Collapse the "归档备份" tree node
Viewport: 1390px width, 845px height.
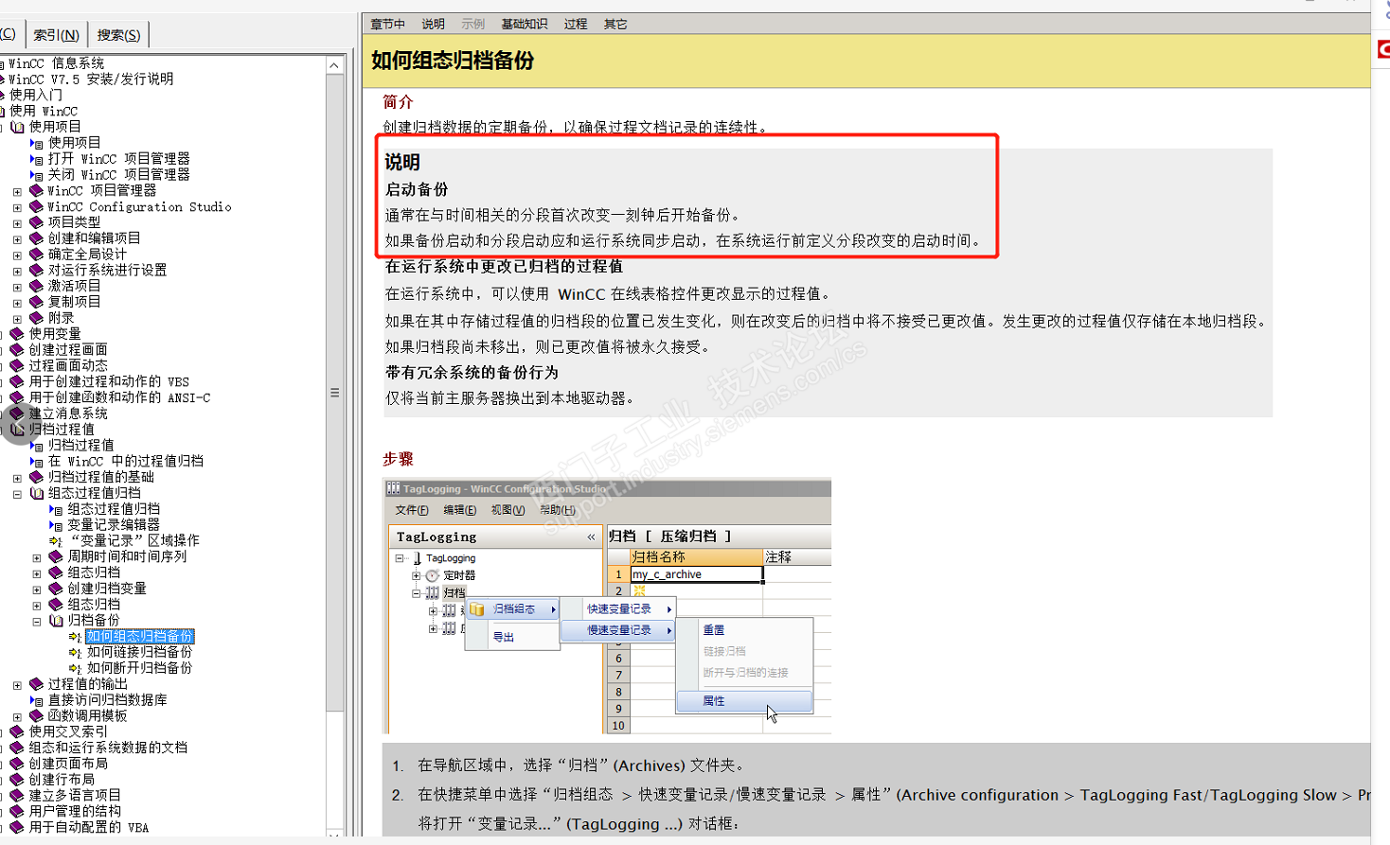37,622
